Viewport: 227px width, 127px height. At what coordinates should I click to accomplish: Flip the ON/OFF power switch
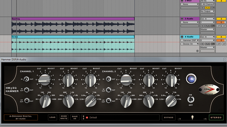[191, 99]
